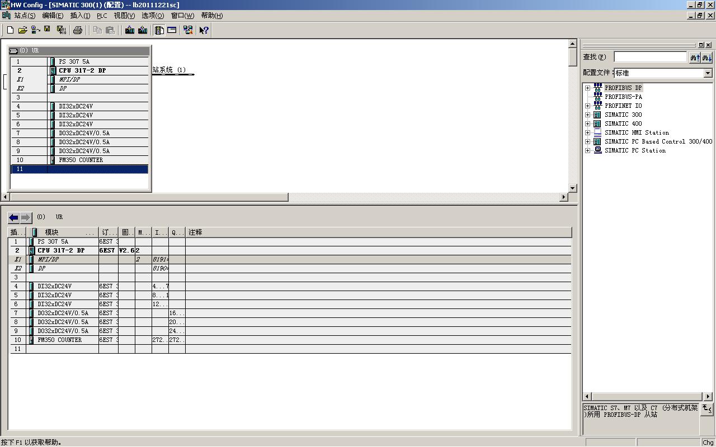The height and width of the screenshot is (447, 716).
Task: Click the greyed forward arrow button
Action: (26, 217)
